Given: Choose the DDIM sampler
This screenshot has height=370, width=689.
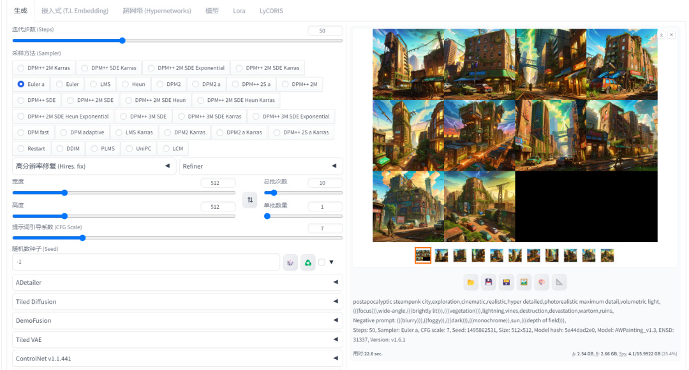Looking at the screenshot, I should coord(68,148).
